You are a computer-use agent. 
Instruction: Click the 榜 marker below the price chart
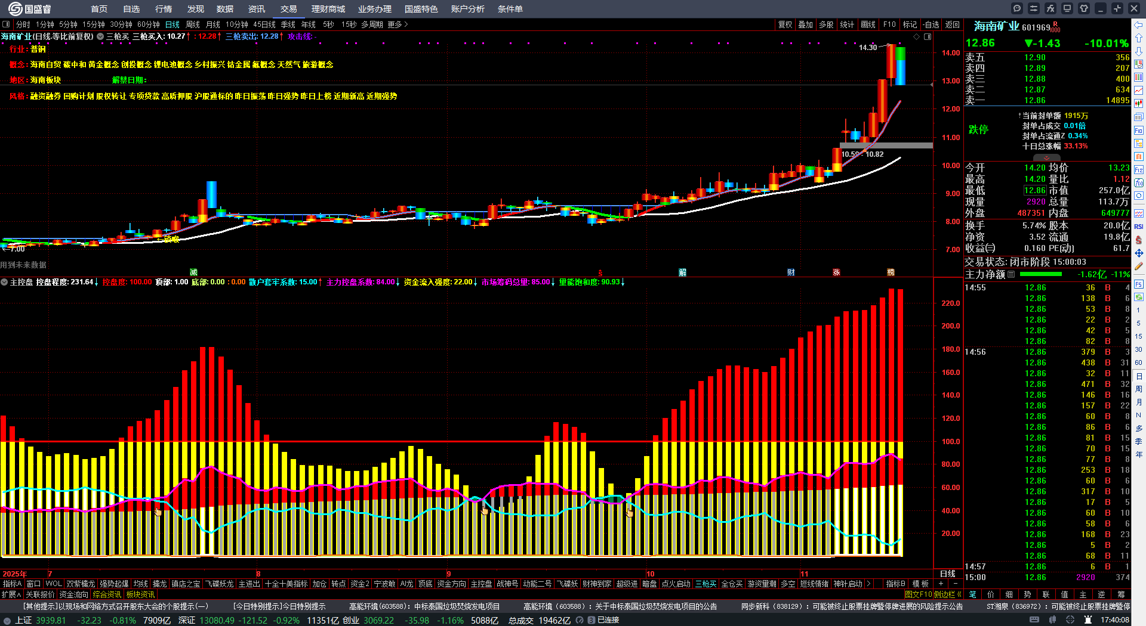point(891,272)
